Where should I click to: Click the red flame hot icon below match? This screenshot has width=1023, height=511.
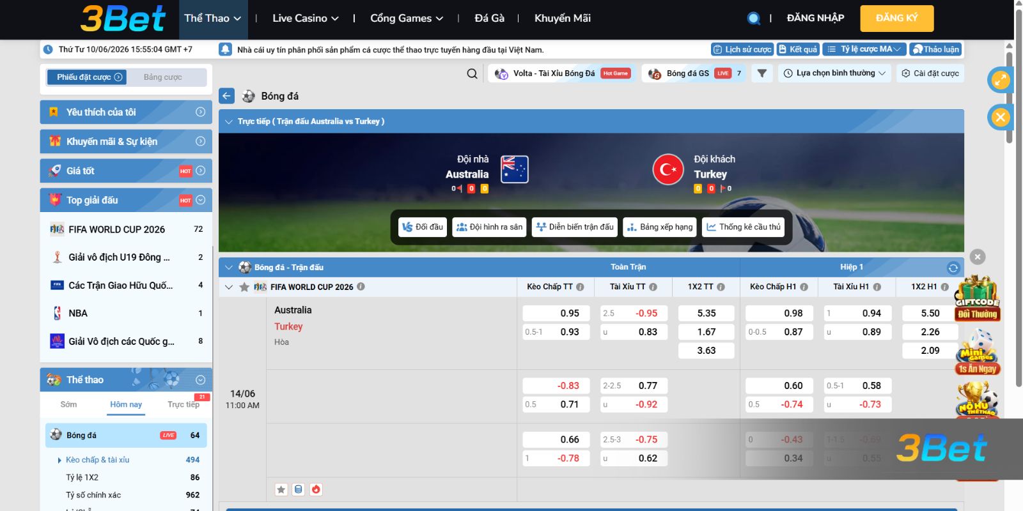point(316,489)
